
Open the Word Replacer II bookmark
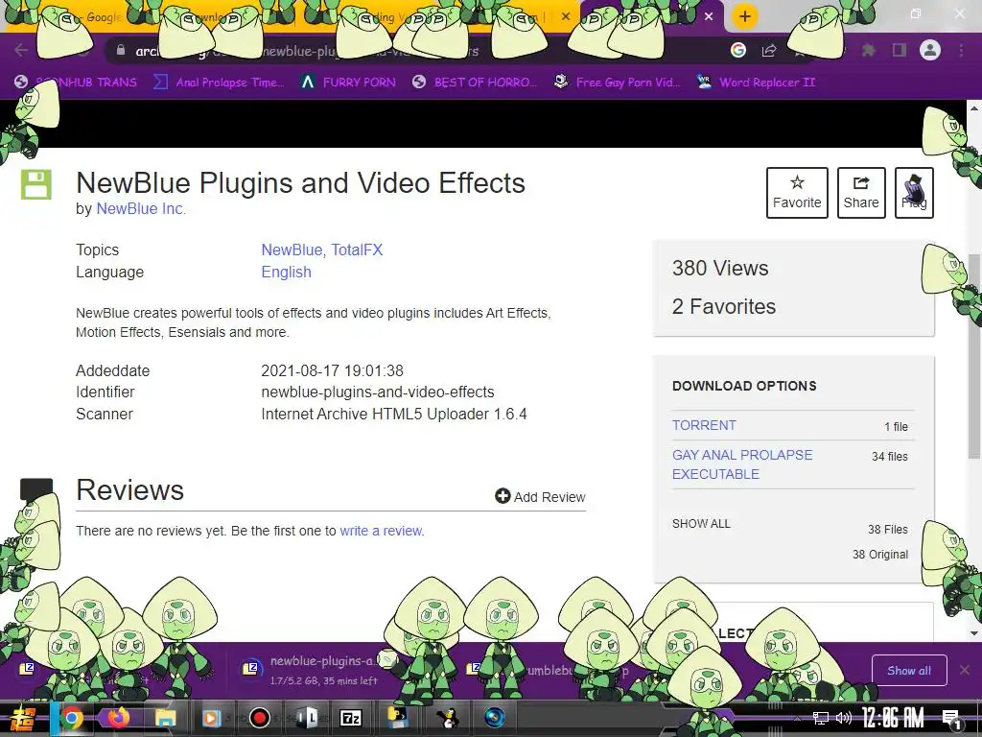[x=757, y=83]
